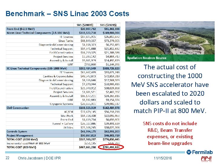Click the "Site Work" row label
Viewport: 218px width, 164px height.
[67, 116]
